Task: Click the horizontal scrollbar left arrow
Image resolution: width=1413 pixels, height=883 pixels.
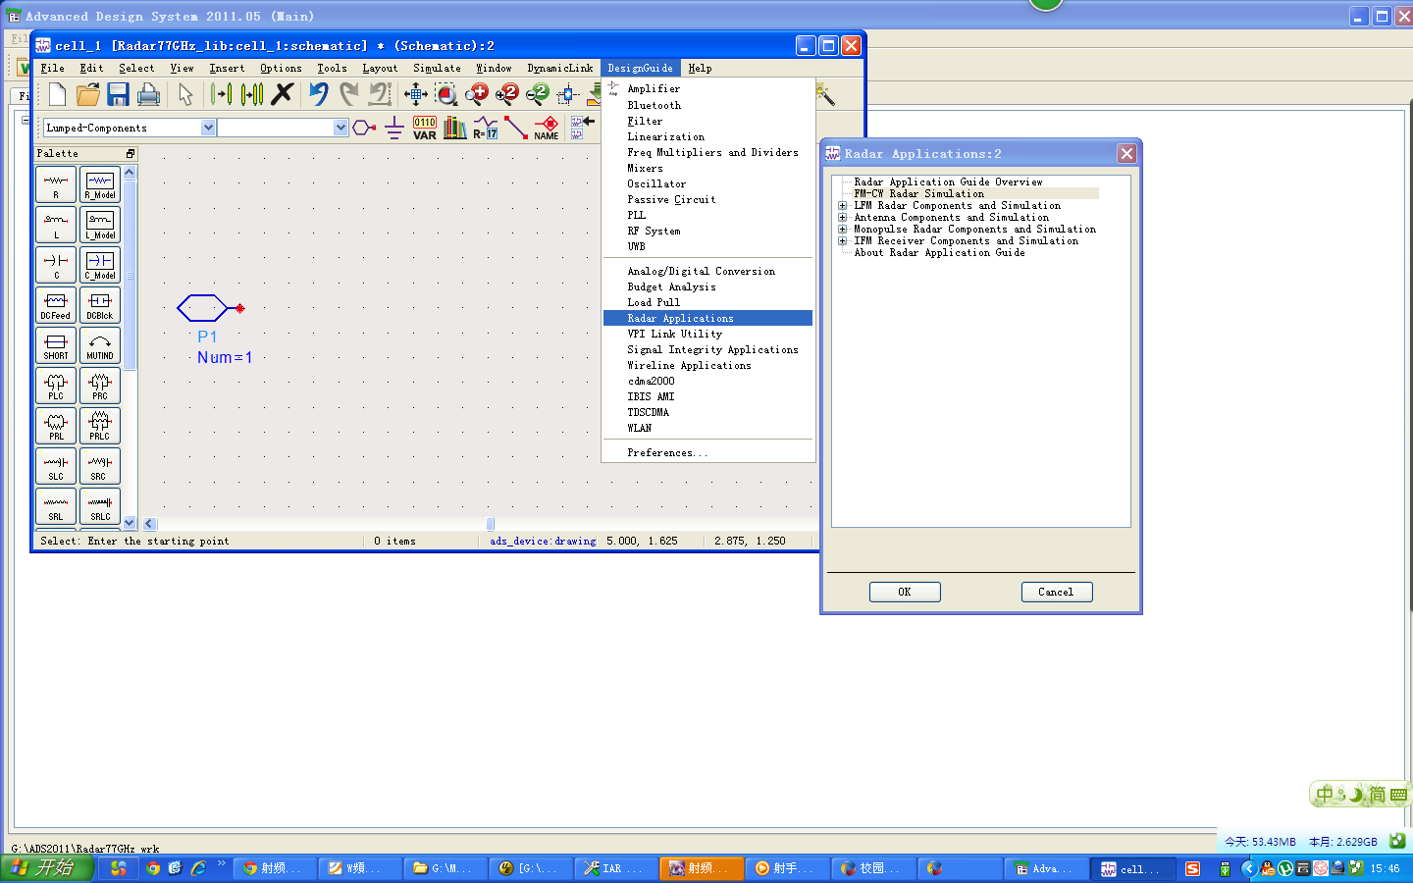Action: pos(150,524)
